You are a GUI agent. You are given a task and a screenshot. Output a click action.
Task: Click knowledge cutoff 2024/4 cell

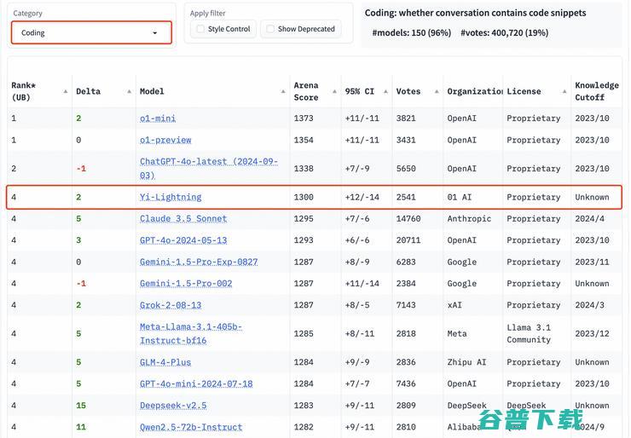tap(589, 219)
